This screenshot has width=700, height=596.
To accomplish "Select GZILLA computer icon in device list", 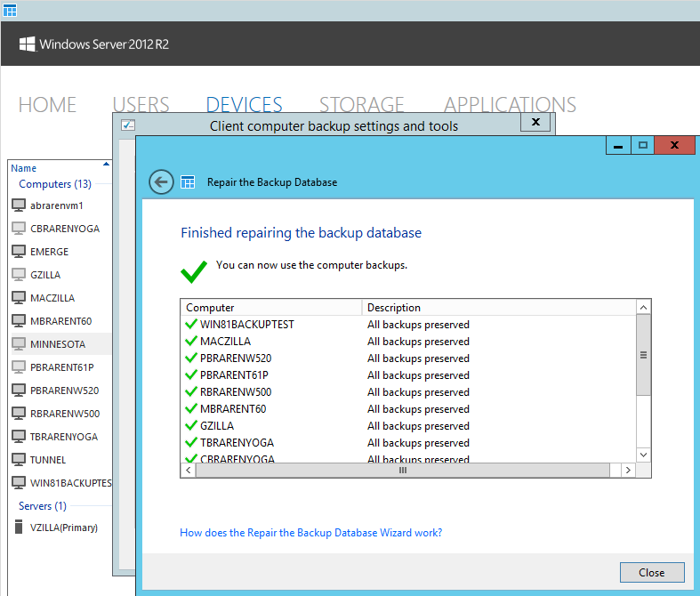I will click(x=19, y=275).
